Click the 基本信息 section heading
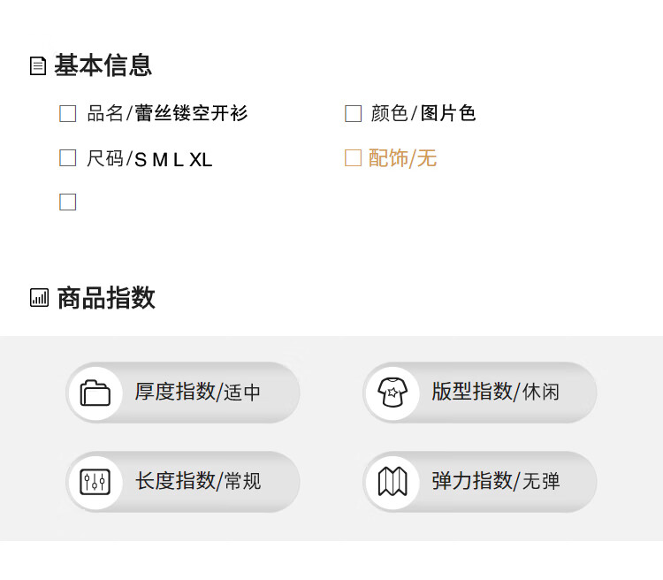Viewport: 663px width, 580px height. [103, 65]
